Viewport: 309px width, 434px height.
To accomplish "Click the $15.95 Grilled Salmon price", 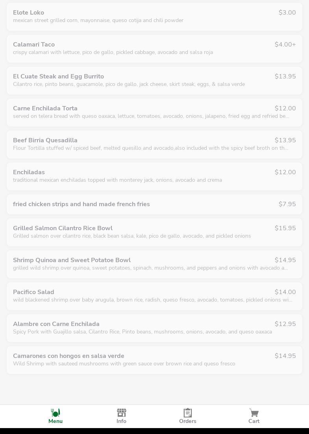I will 285,228.
